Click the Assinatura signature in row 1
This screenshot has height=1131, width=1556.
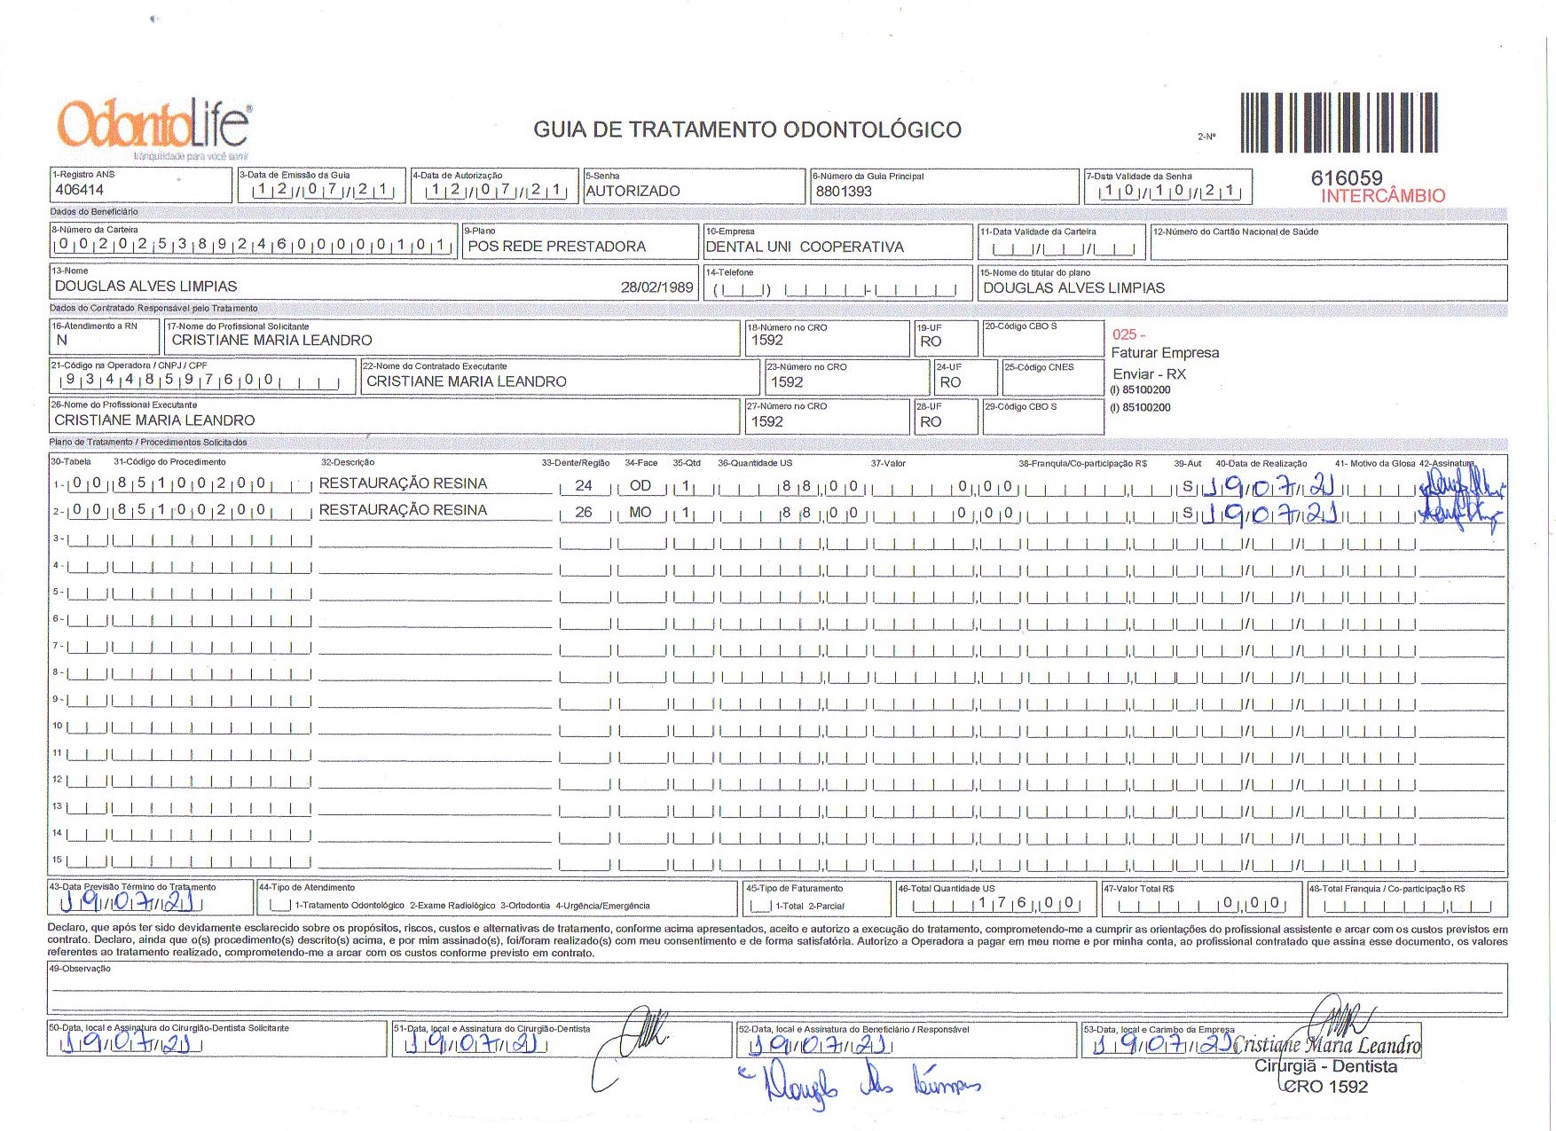(x=1464, y=483)
